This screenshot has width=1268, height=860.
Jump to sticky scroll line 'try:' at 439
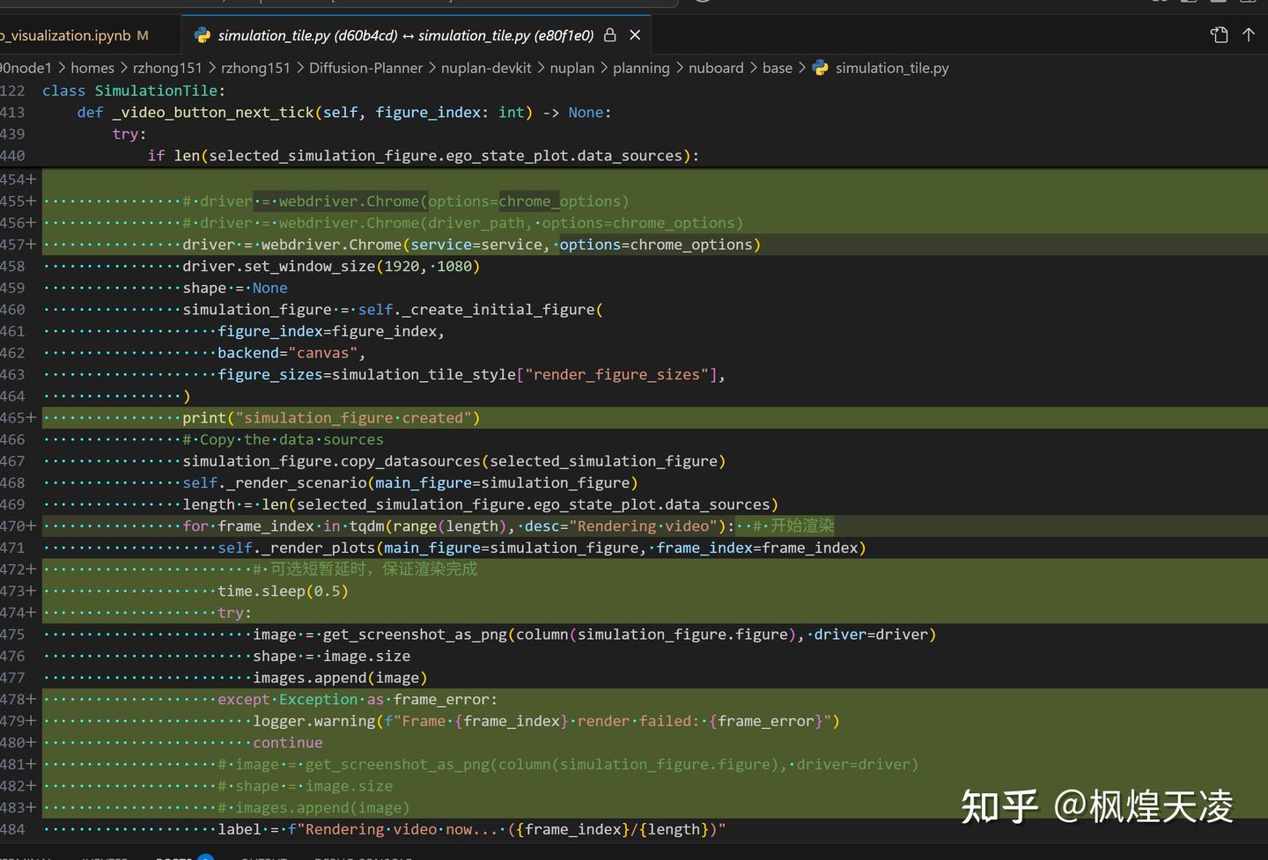129,134
